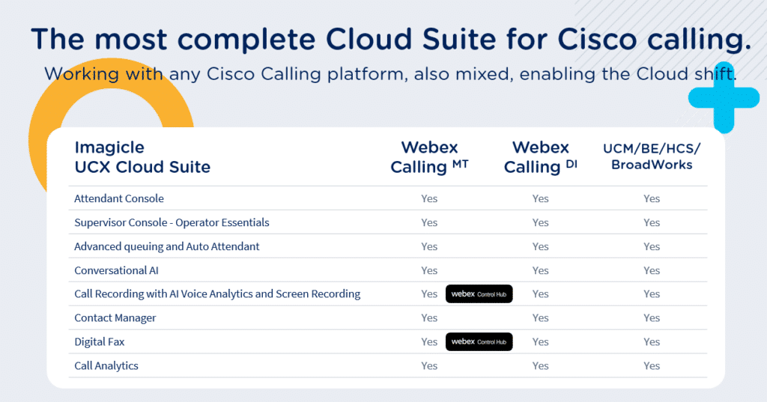Screen dimensions: 767x402
Task: Click Webex Control Hub badge in Call Recording row
Action: [x=479, y=294]
